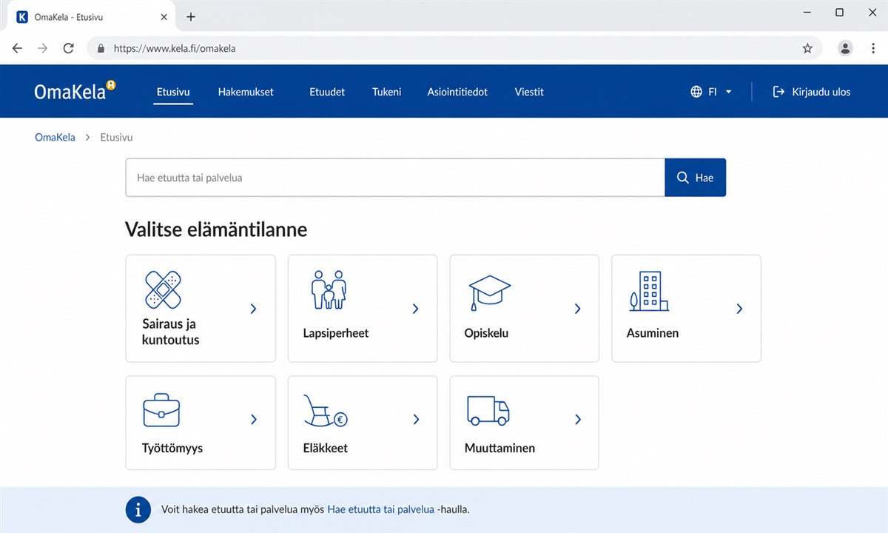Click the graduation cap icon for Opiskelu
This screenshot has width=888, height=533.
489,292
